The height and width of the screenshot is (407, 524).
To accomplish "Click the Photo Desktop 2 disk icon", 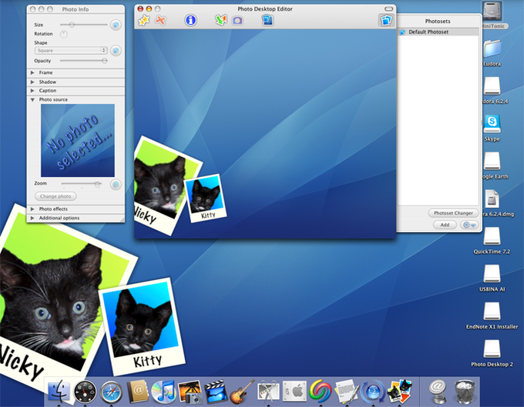I will click(492, 349).
